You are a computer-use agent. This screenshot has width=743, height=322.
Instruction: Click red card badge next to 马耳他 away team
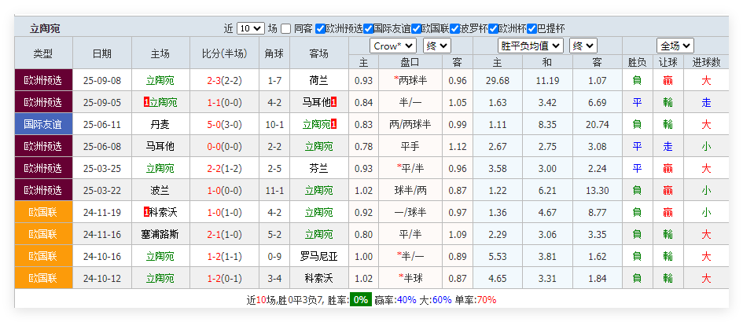point(333,102)
